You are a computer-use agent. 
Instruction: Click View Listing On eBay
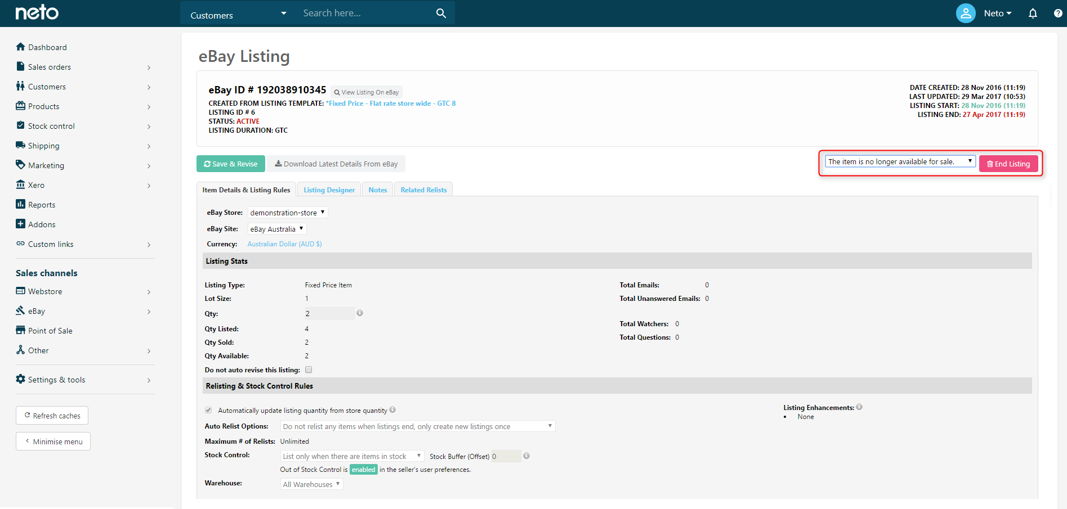tap(366, 92)
